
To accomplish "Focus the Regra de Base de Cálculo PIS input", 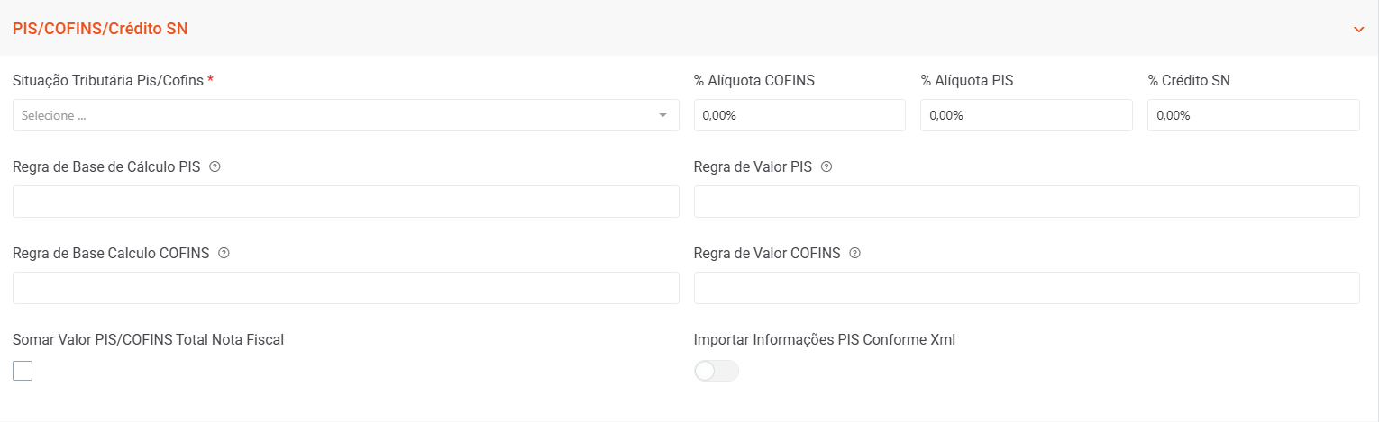I will pos(345,202).
